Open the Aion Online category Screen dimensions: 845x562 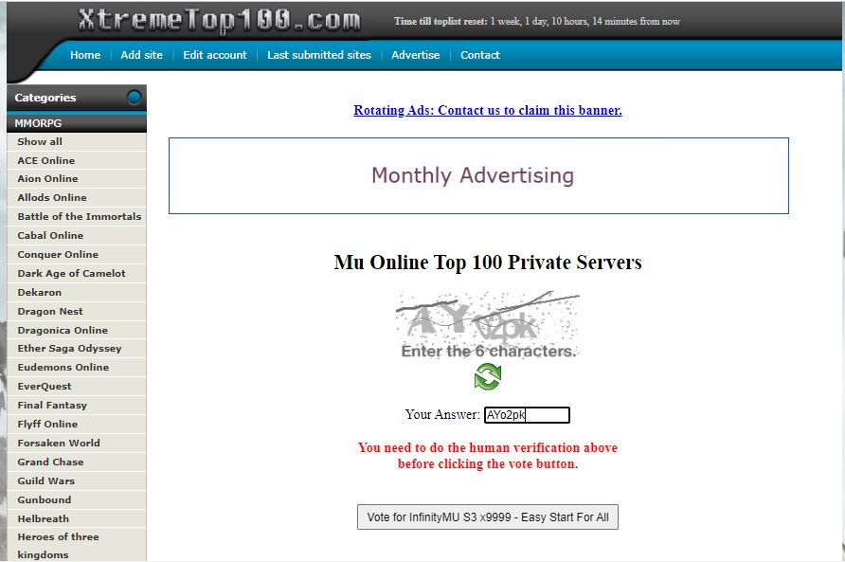point(77,178)
